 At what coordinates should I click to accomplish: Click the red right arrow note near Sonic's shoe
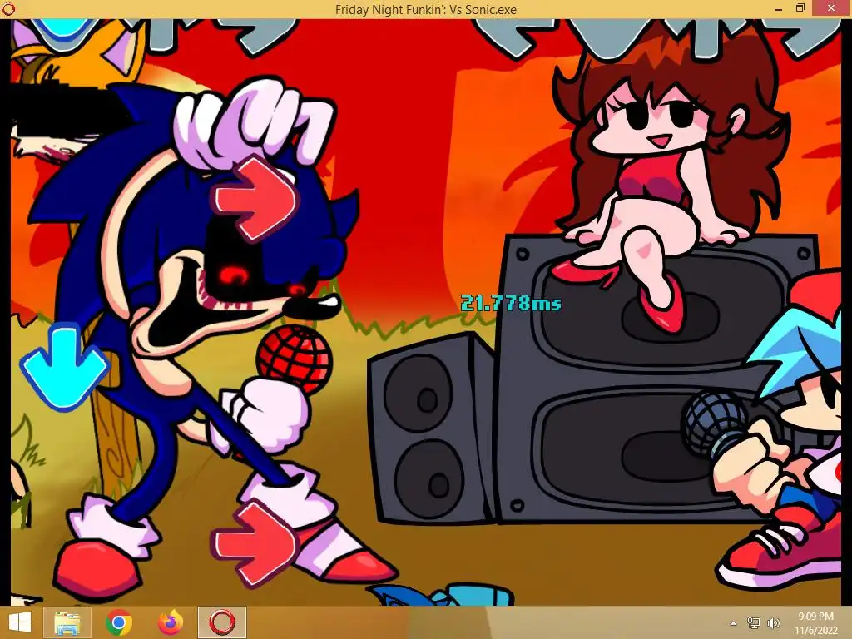pyautogui.click(x=255, y=542)
